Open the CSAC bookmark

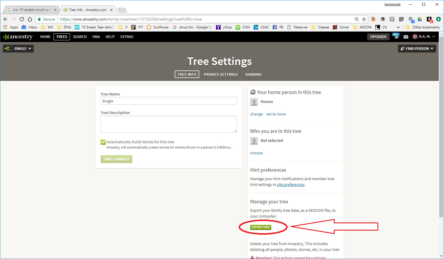click(x=261, y=27)
